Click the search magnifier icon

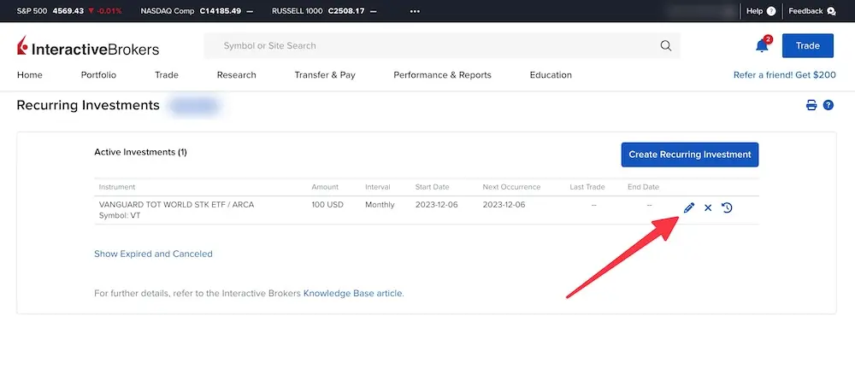pos(666,46)
